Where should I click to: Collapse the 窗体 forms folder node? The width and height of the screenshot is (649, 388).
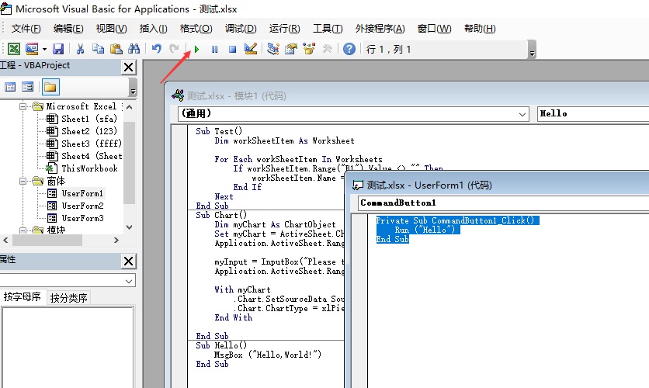23,181
